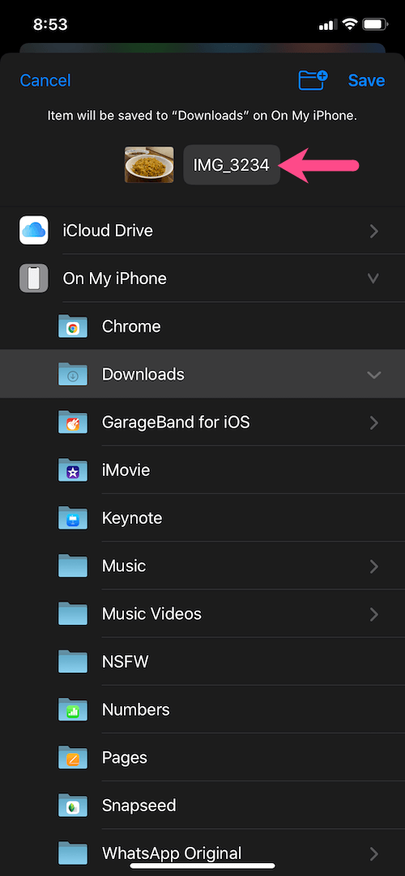
Task: Tap the cellular signal bars icon
Action: (326, 25)
